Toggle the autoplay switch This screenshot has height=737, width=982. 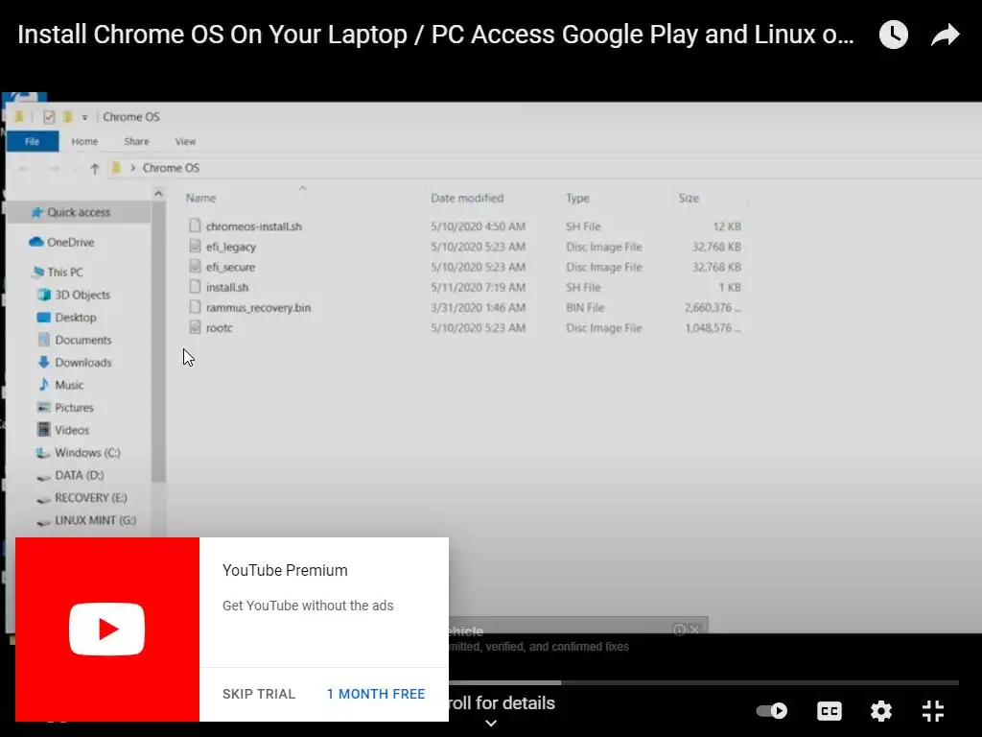click(772, 711)
